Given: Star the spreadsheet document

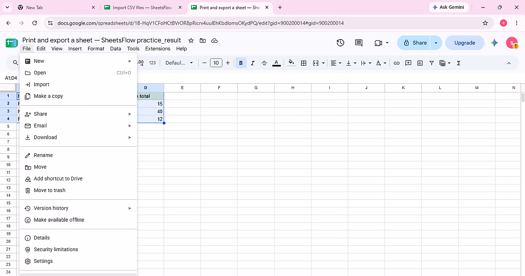Looking at the screenshot, I should 191,40.
